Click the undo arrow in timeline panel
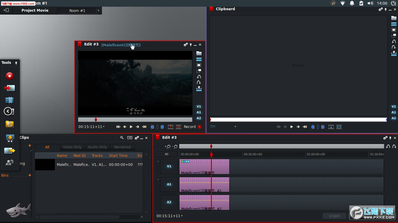 point(388,146)
